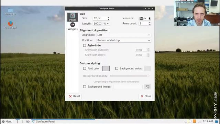The image size is (220, 124).
Task: Click the orange tray icon in taskbar
Action: click(194, 121)
